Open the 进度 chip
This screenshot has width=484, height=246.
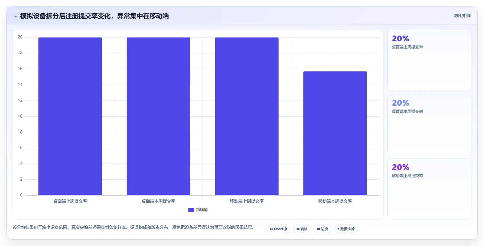coord(322,229)
